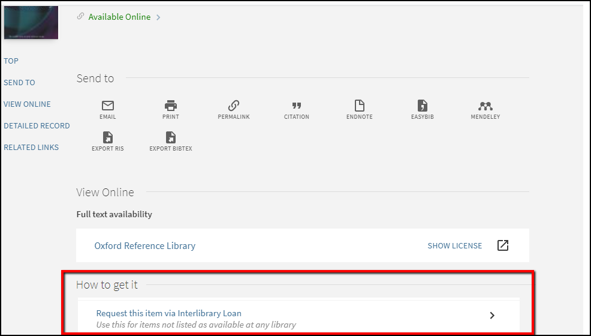The height and width of the screenshot is (336, 591).
Task: Select the Print icon
Action: point(171,106)
